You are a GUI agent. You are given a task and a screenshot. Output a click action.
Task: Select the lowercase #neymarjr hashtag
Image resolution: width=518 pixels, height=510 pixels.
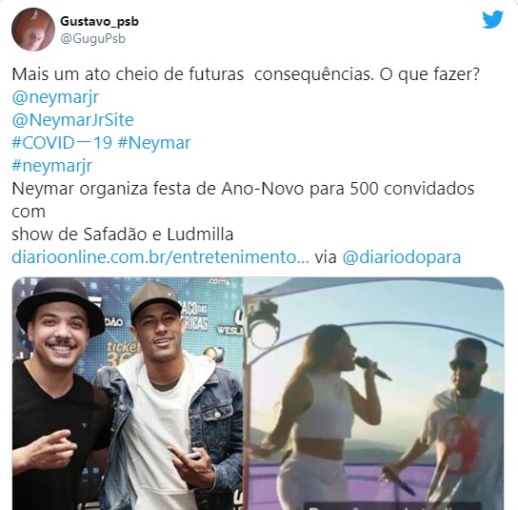(51, 166)
